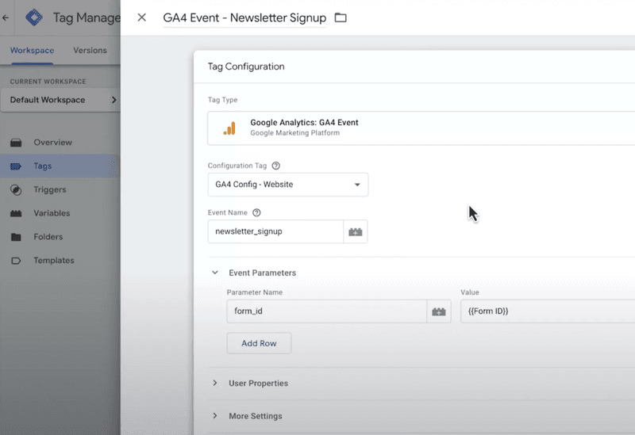The height and width of the screenshot is (435, 635).
Task: Switch to the Versions tab
Action: [x=90, y=51]
